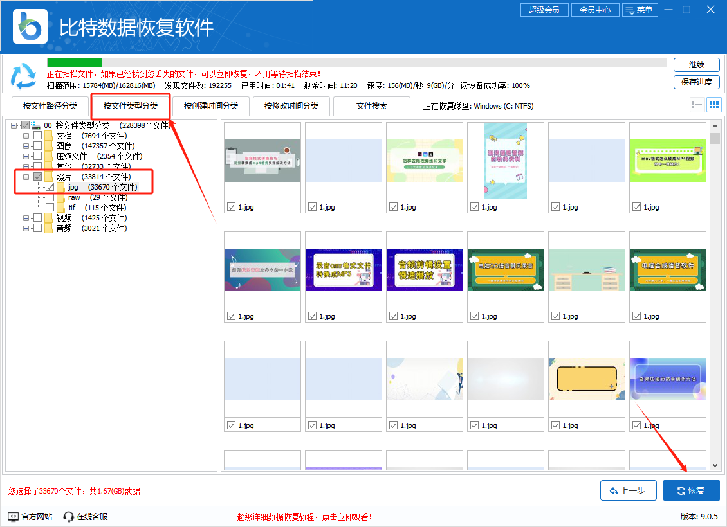This screenshot has width=727, height=527.
Task: Click the drive icon at tree root
Action: pyautogui.click(x=37, y=125)
